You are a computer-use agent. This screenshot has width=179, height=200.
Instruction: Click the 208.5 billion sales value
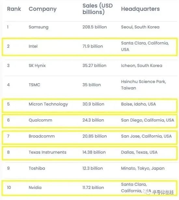pos(95,27)
